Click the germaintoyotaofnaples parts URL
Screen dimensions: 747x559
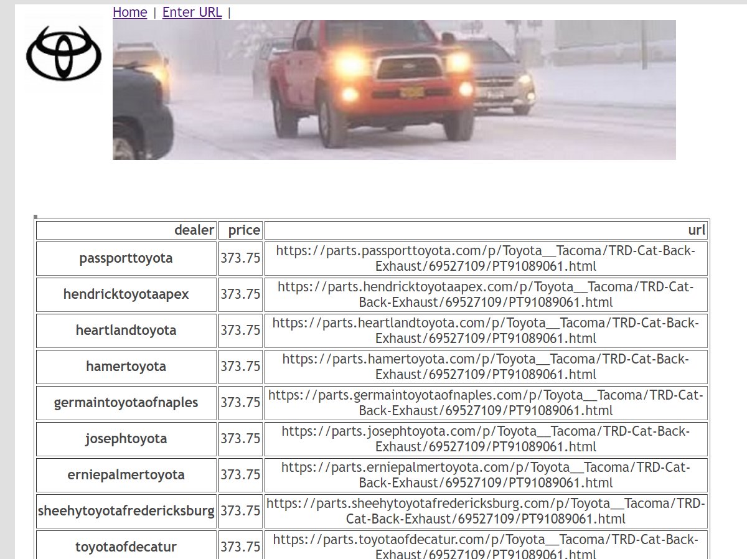(486, 403)
